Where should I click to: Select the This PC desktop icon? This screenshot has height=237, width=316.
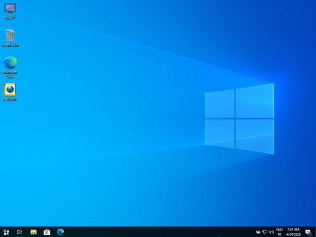tap(10, 11)
